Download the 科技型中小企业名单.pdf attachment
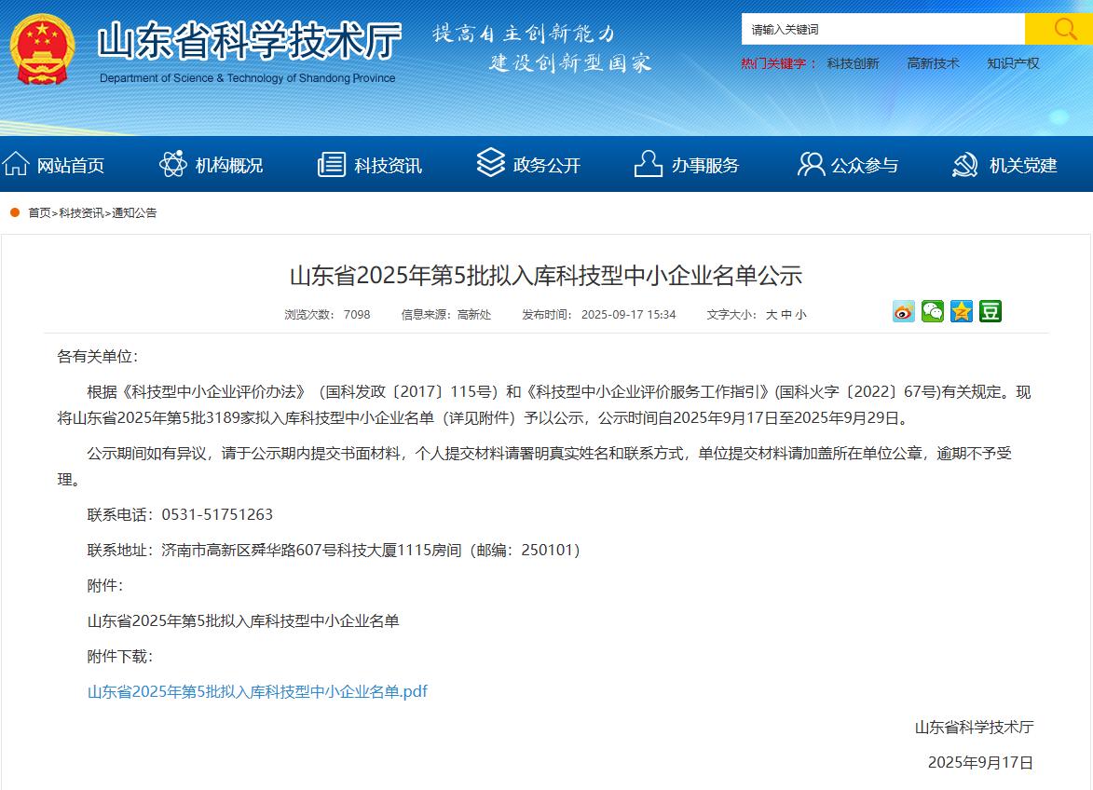Image resolution: width=1093 pixels, height=790 pixels. [x=257, y=691]
